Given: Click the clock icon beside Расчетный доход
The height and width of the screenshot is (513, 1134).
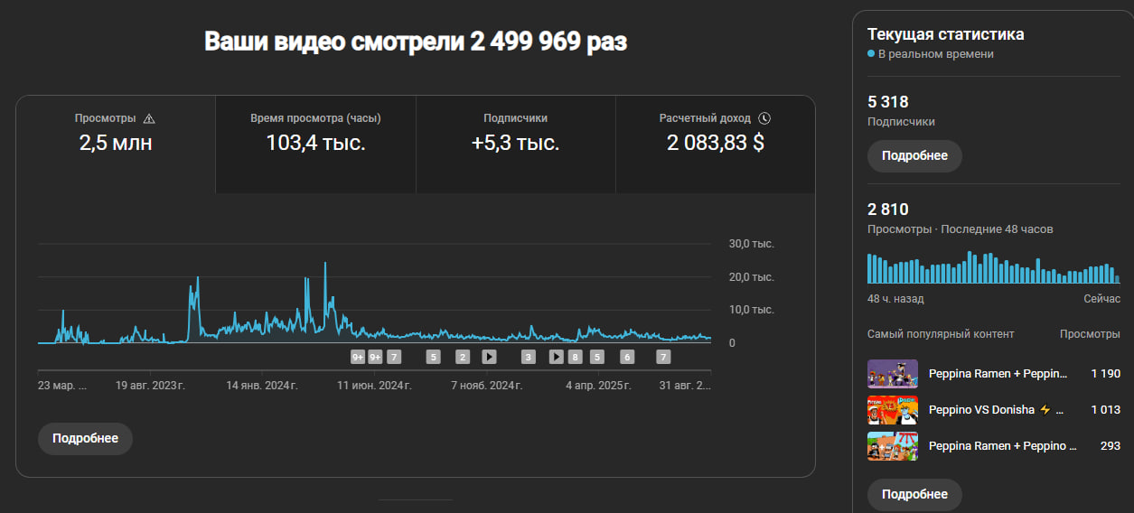Looking at the screenshot, I should click(x=764, y=118).
